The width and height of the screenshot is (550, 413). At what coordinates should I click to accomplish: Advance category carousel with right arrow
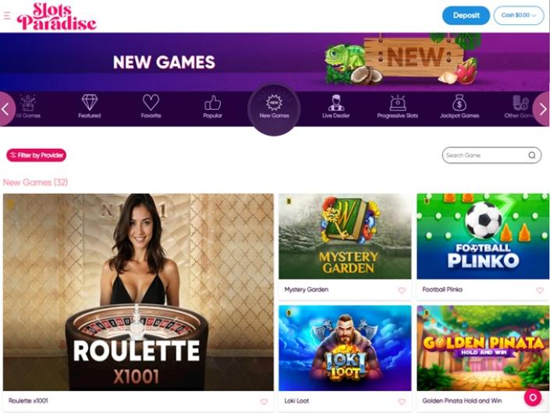[542, 109]
